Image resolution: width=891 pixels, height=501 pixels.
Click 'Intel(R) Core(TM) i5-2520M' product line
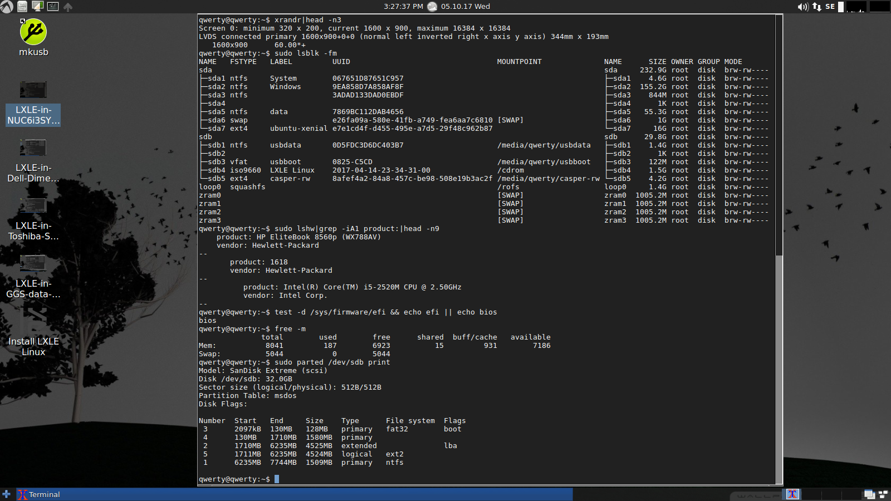352,287
